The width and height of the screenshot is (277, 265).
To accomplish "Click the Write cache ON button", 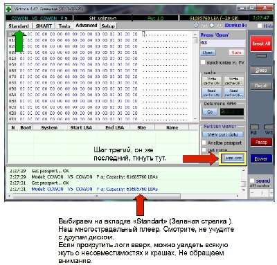I will click(211, 81).
